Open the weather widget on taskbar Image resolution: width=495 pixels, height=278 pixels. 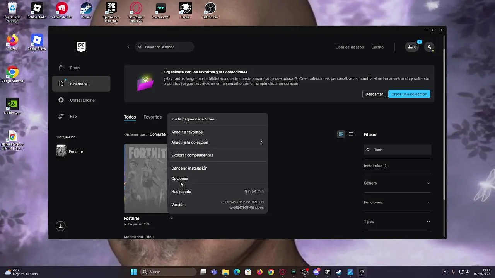[21, 272]
